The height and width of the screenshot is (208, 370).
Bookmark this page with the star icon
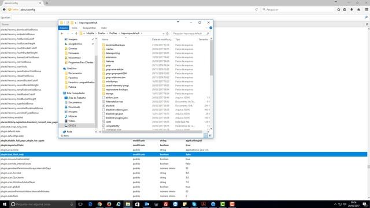339,9
